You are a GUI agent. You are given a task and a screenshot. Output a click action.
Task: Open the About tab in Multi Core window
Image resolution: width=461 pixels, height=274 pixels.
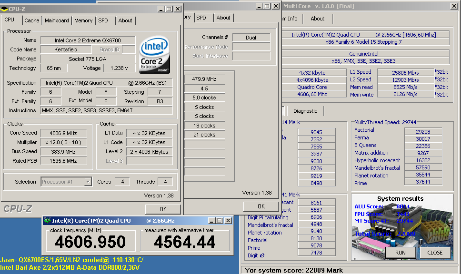pos(318,19)
